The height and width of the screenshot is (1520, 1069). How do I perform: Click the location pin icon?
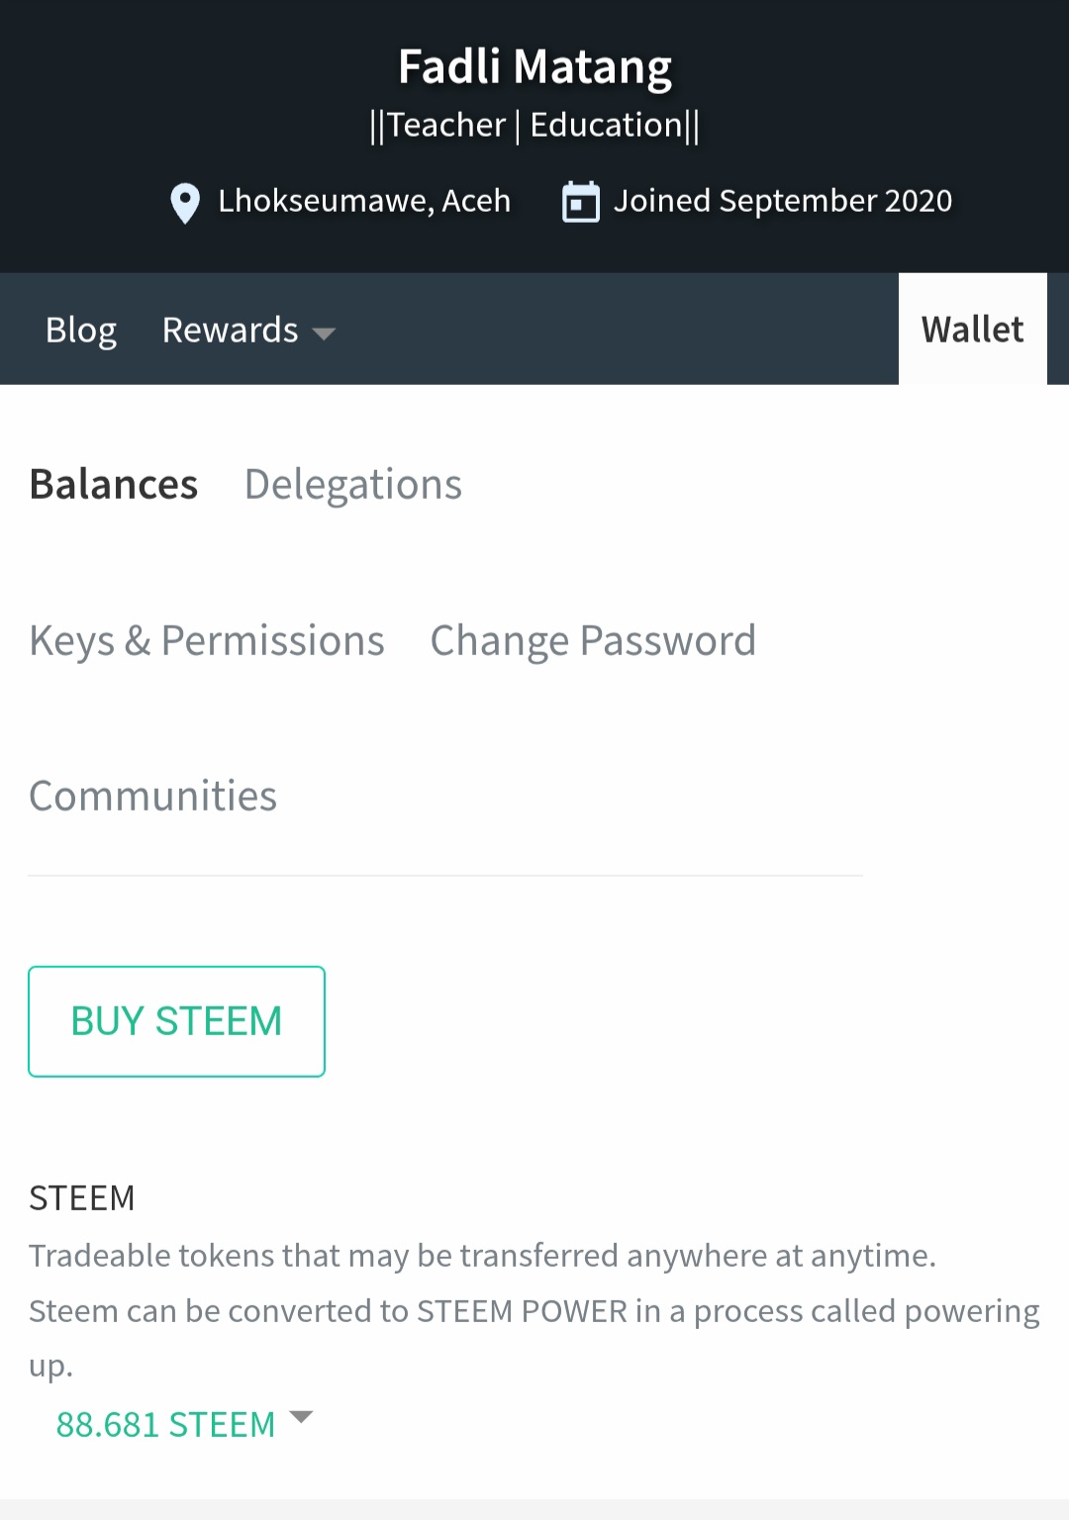point(185,203)
